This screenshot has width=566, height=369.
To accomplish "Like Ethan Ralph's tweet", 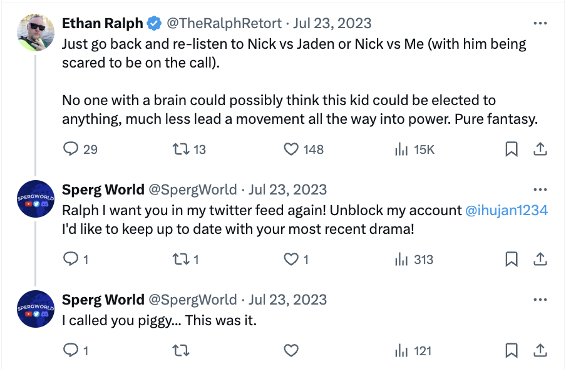I will pyautogui.click(x=291, y=149).
